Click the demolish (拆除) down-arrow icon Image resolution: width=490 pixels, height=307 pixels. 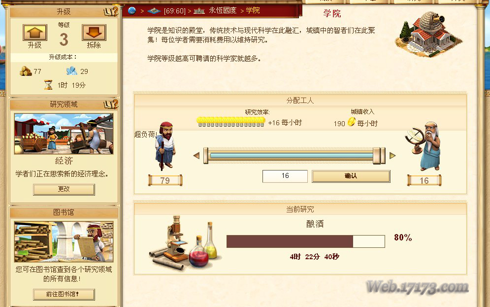(94, 33)
